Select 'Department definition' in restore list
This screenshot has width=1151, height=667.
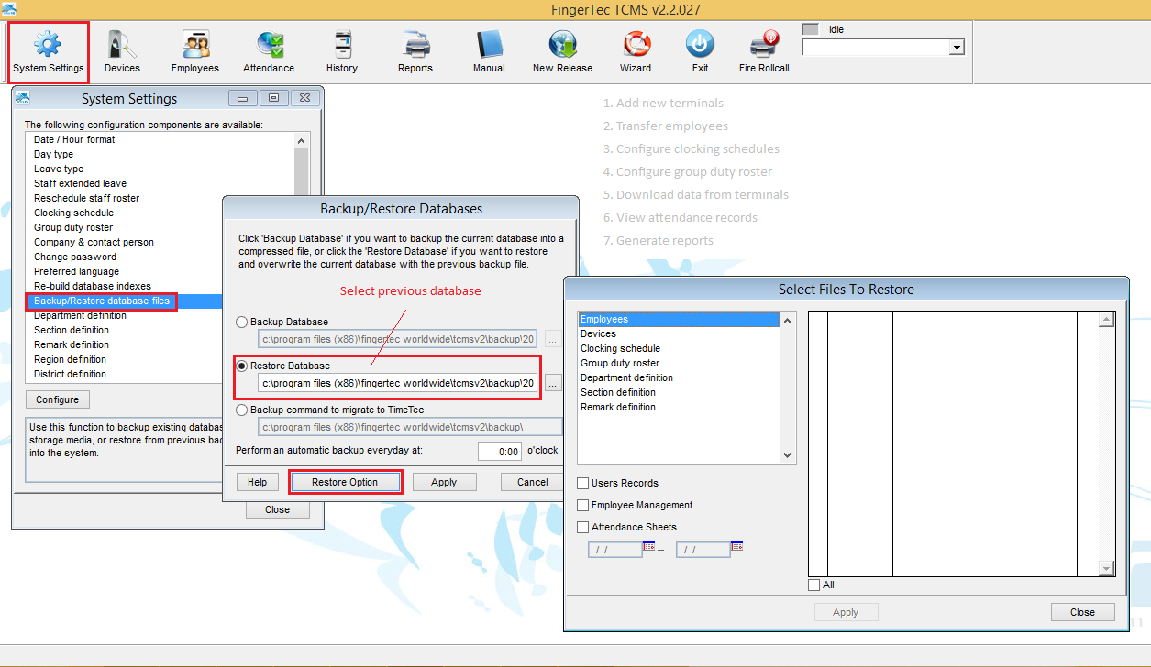pyautogui.click(x=626, y=377)
